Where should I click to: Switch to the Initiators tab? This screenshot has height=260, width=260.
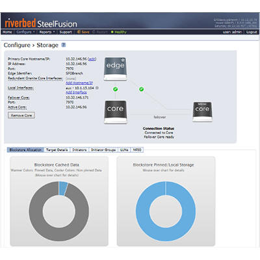coord(79,149)
